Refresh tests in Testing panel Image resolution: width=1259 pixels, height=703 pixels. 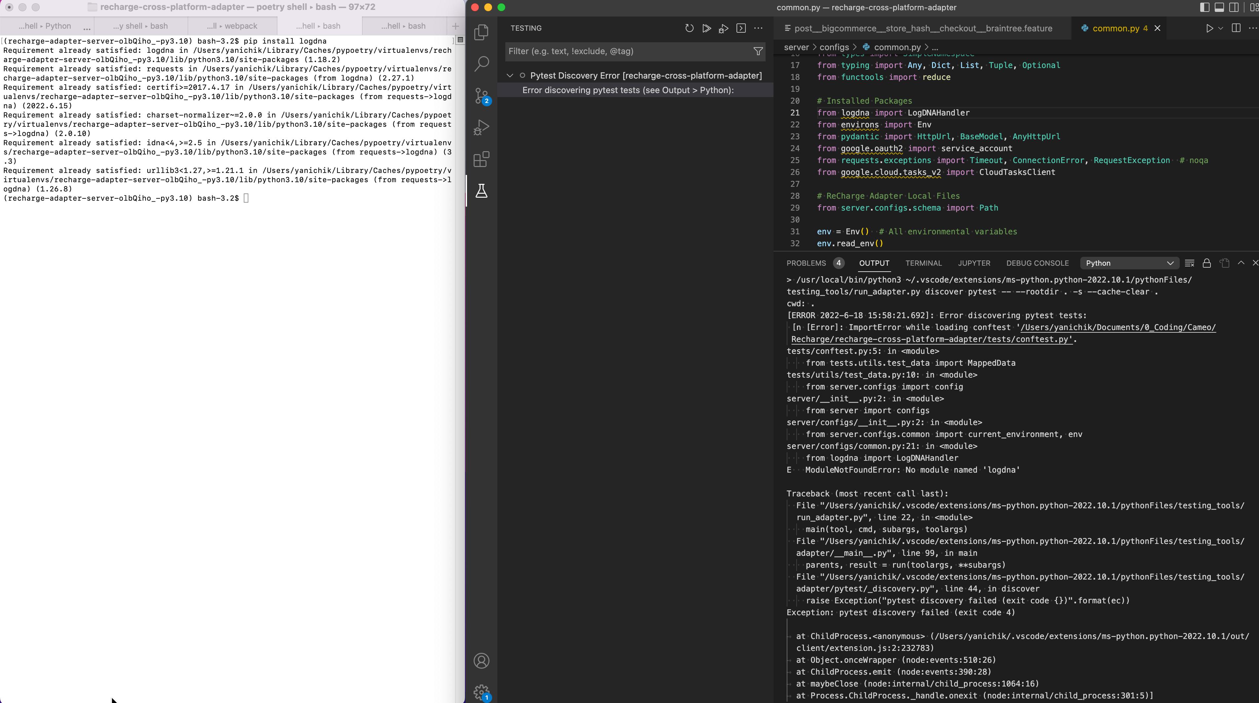pyautogui.click(x=689, y=28)
